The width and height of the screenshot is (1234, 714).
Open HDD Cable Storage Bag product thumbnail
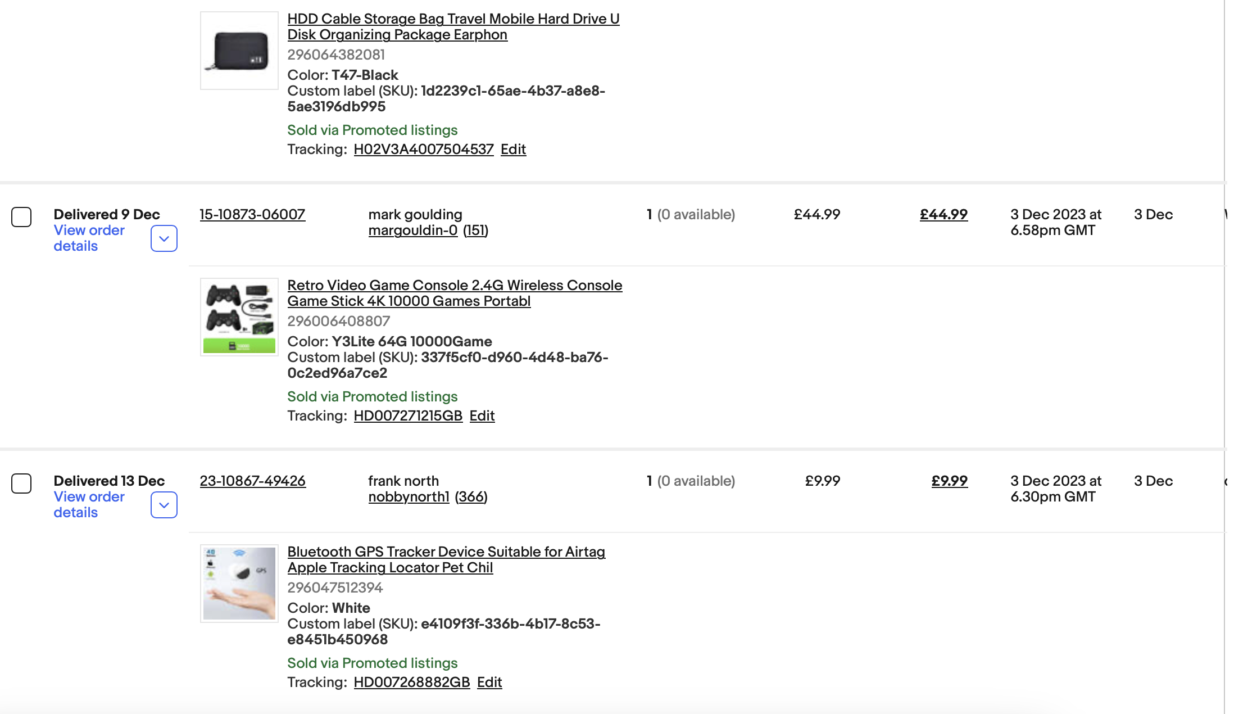pos(239,51)
